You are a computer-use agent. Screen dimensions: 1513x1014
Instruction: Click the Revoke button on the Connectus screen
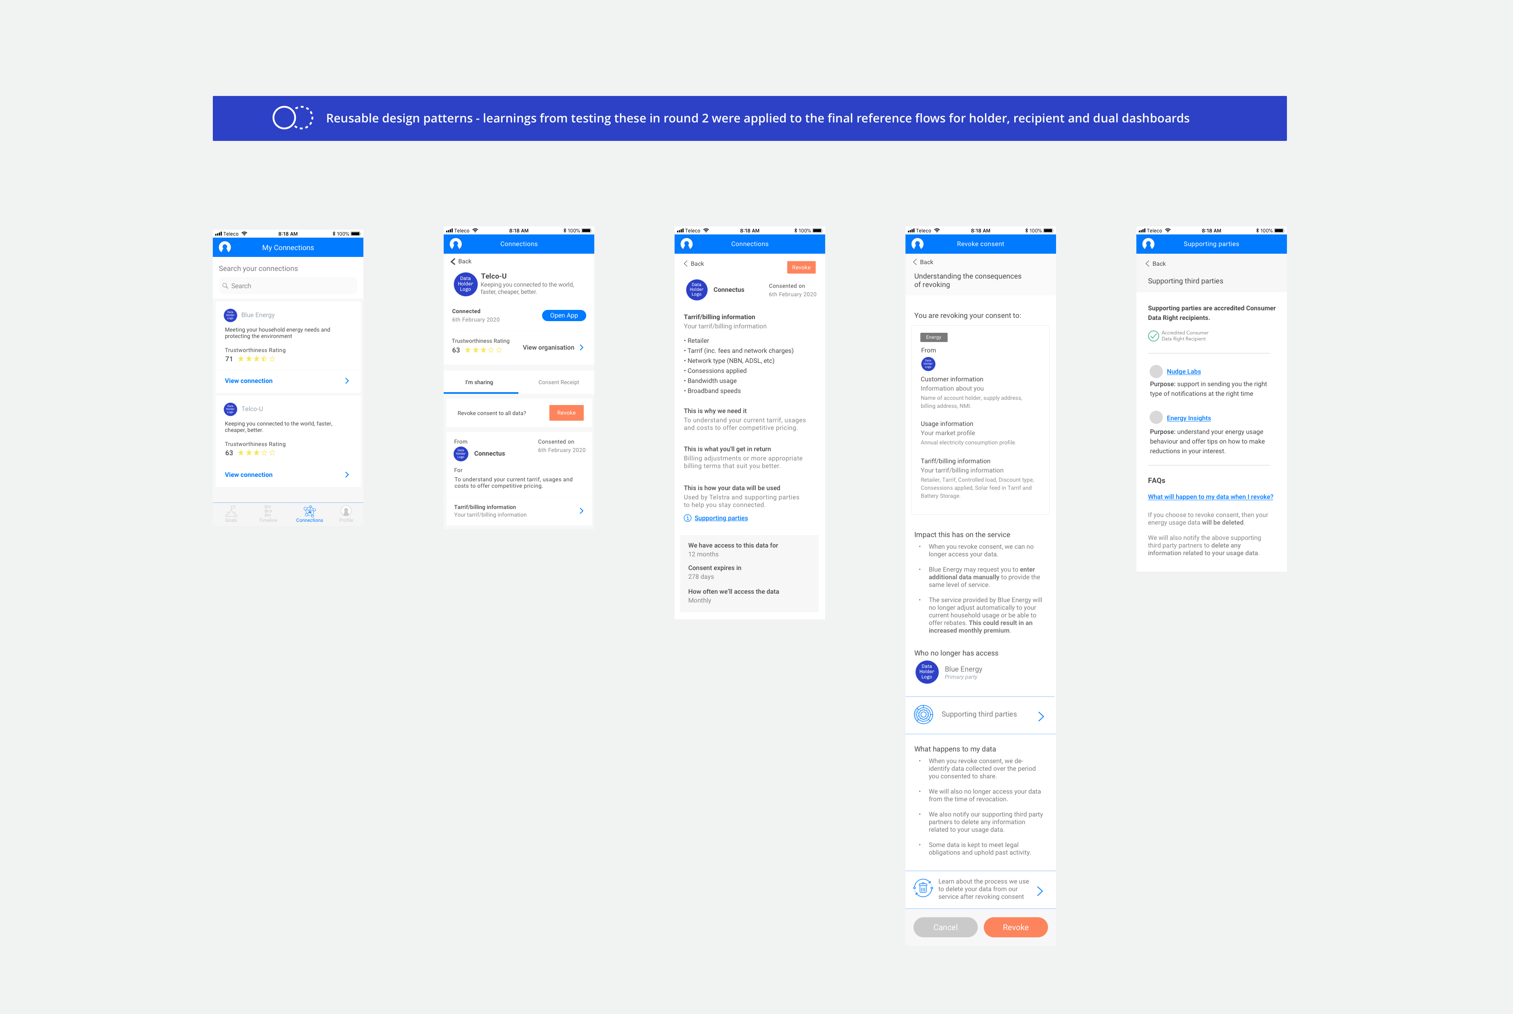click(x=801, y=267)
